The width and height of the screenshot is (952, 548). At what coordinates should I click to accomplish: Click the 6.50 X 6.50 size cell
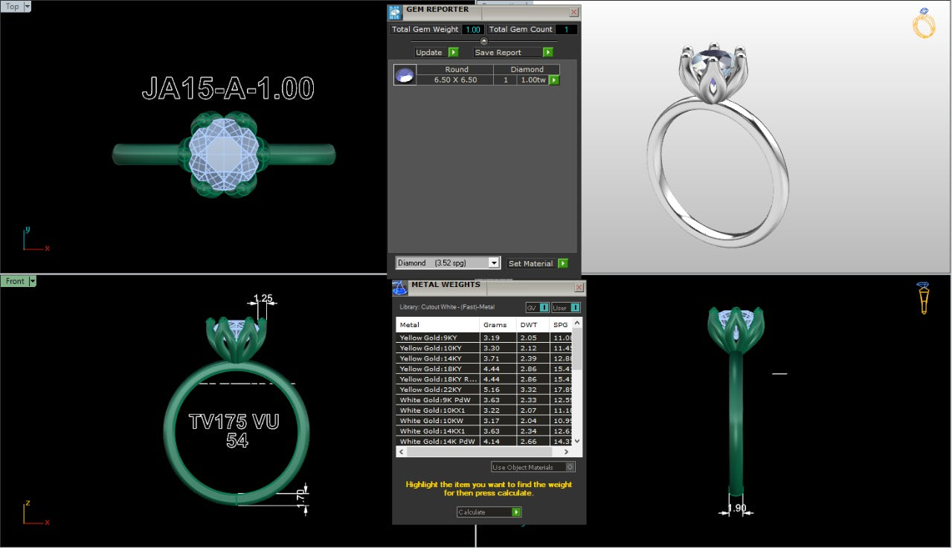pos(457,80)
